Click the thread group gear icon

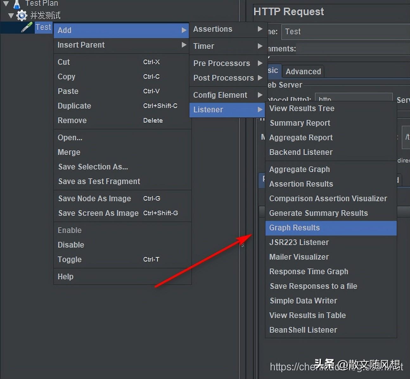tap(22, 15)
